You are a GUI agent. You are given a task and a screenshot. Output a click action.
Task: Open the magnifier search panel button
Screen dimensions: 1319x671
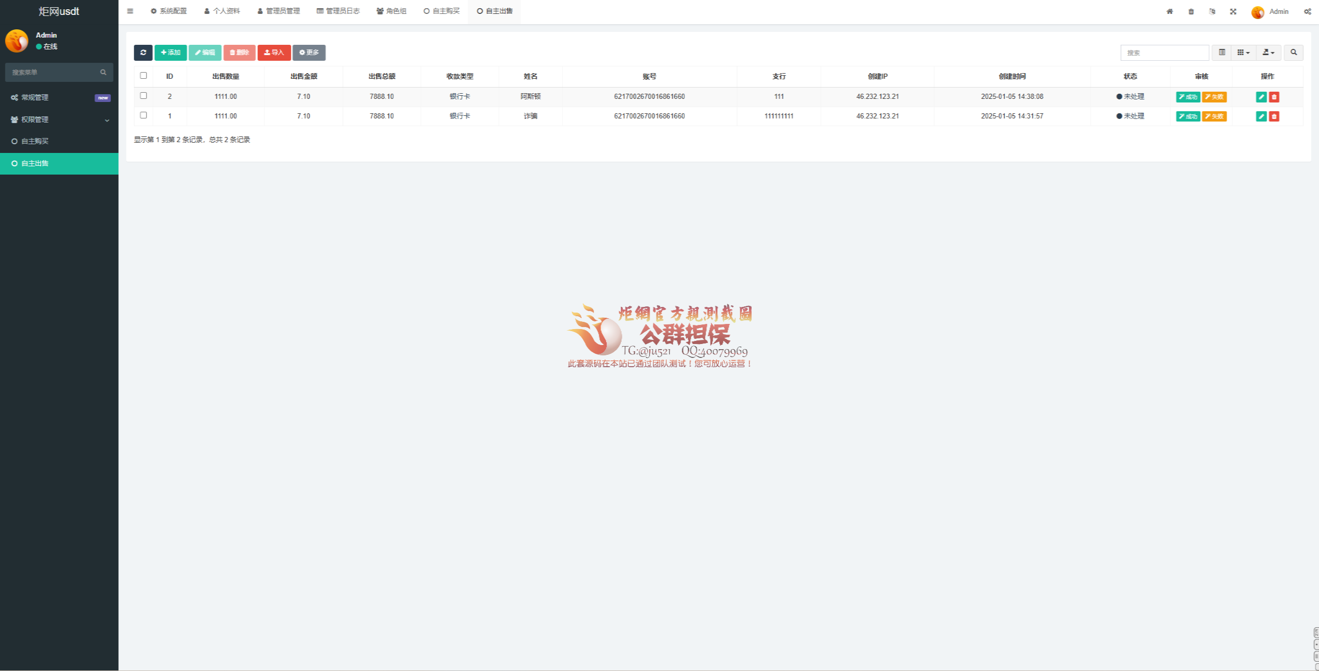pos(1293,53)
